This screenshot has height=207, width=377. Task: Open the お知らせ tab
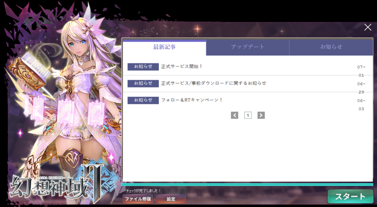pyautogui.click(x=331, y=47)
